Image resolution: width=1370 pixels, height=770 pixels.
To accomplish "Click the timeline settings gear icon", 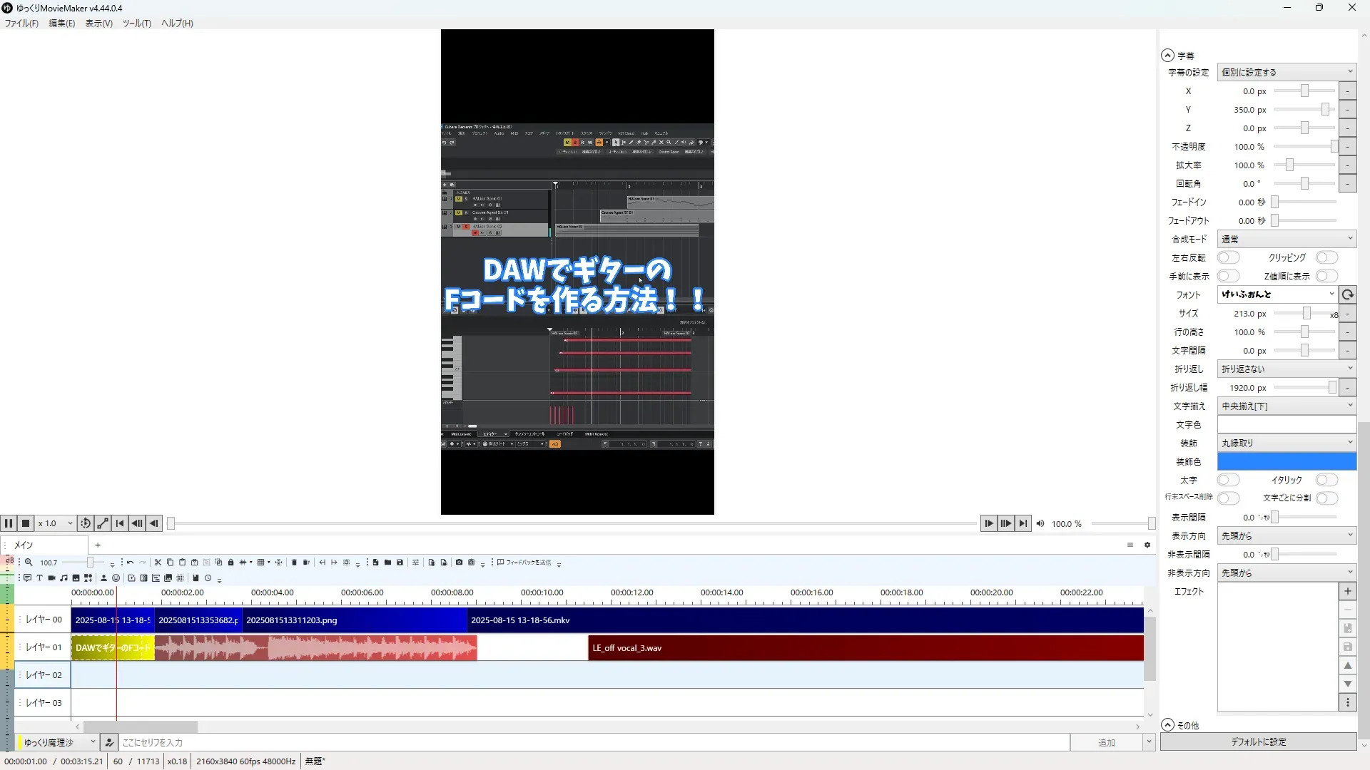I will (1147, 545).
